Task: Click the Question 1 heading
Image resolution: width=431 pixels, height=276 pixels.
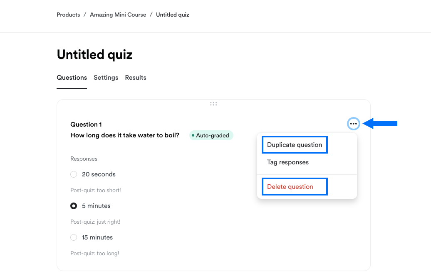Action: click(x=86, y=125)
